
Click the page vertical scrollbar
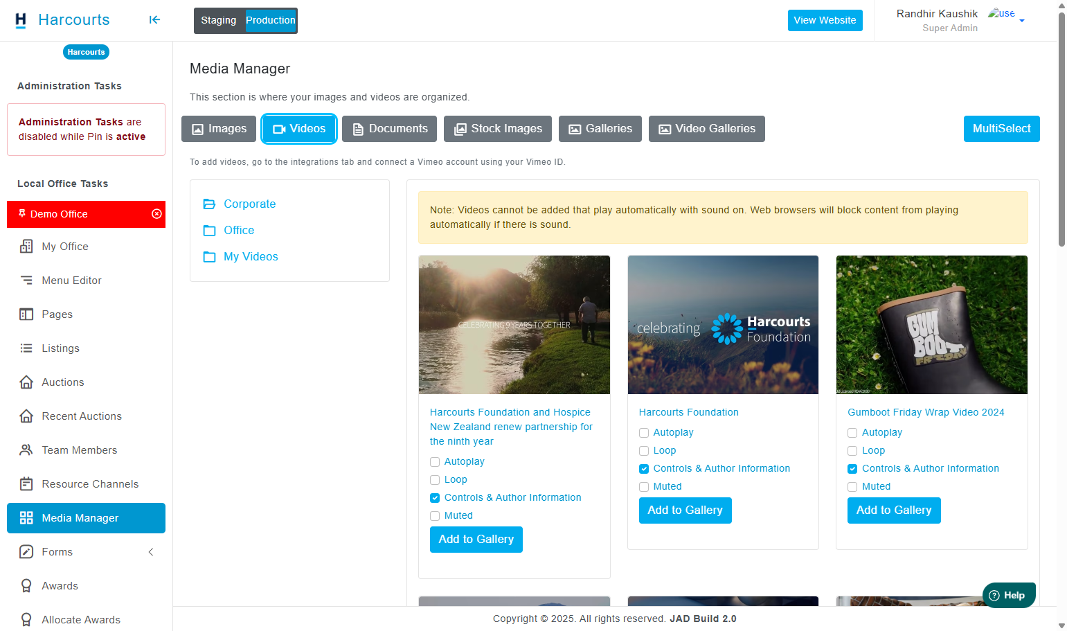[x=1061, y=129]
